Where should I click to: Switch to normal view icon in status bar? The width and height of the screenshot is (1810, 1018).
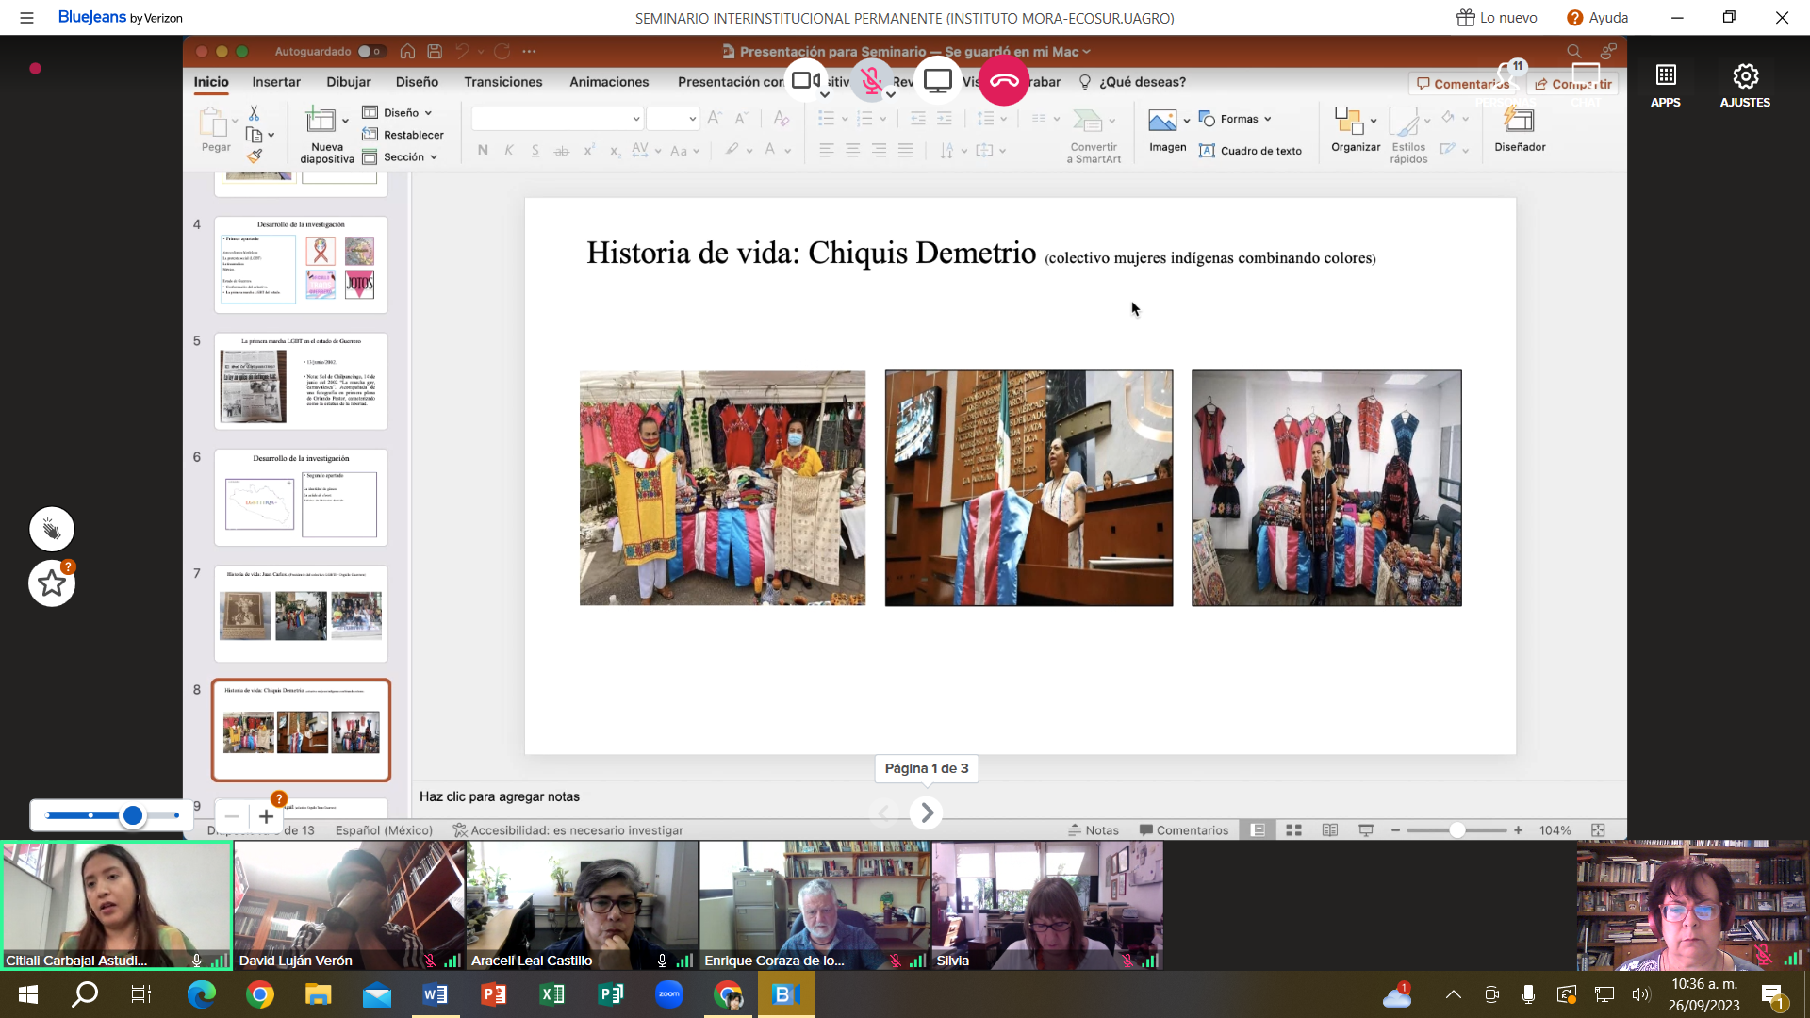pyautogui.click(x=1258, y=830)
